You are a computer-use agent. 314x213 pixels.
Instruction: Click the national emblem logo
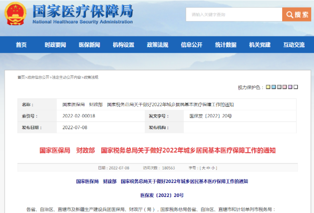[15, 14]
